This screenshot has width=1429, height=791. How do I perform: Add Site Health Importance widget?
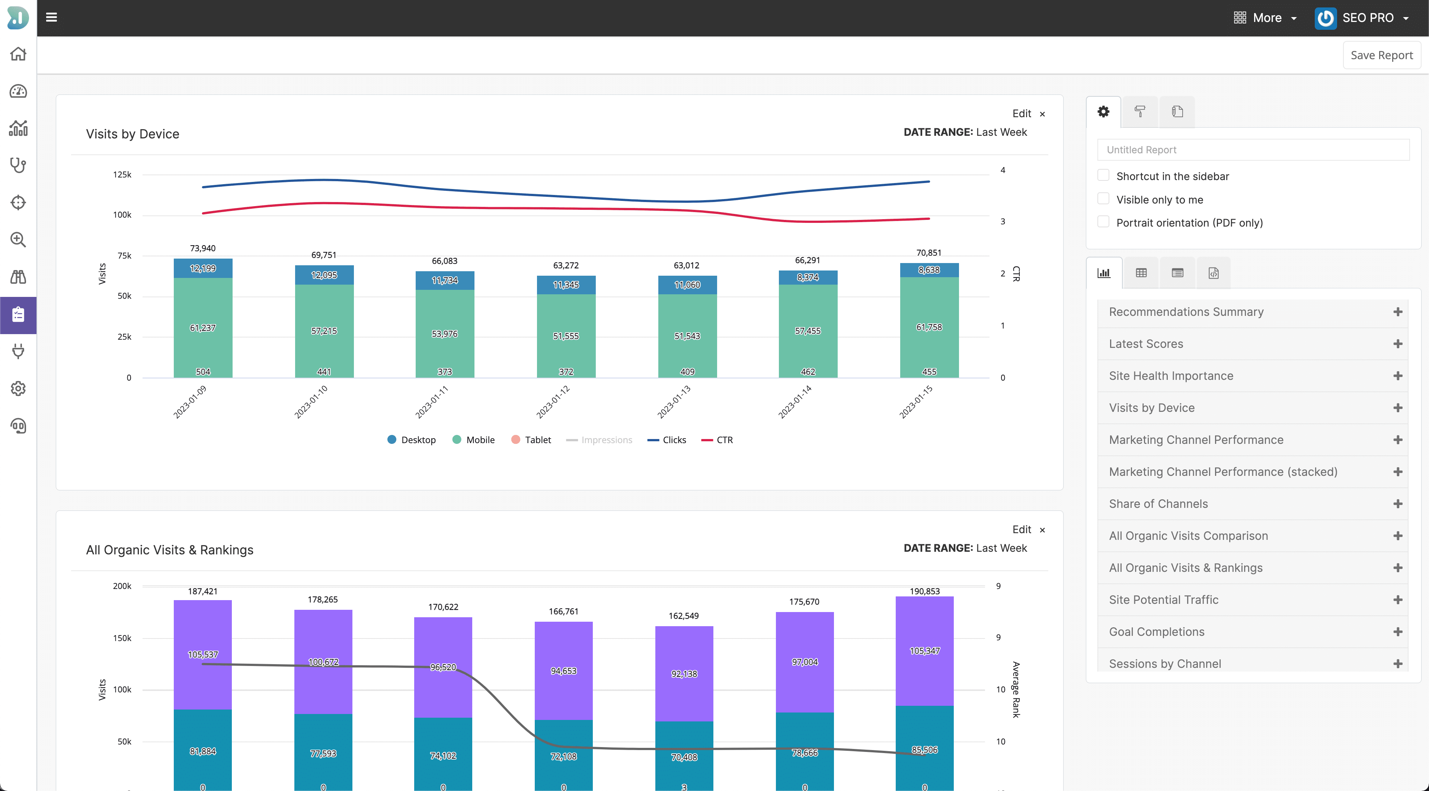[x=1397, y=375]
